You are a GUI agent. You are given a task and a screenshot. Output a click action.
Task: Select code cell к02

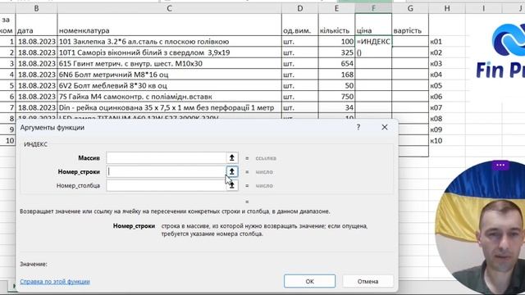point(447,52)
